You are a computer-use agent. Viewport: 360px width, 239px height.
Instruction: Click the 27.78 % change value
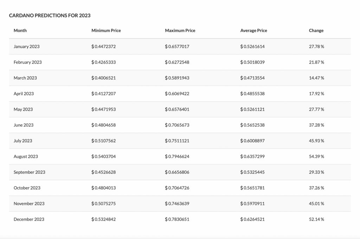click(x=316, y=46)
